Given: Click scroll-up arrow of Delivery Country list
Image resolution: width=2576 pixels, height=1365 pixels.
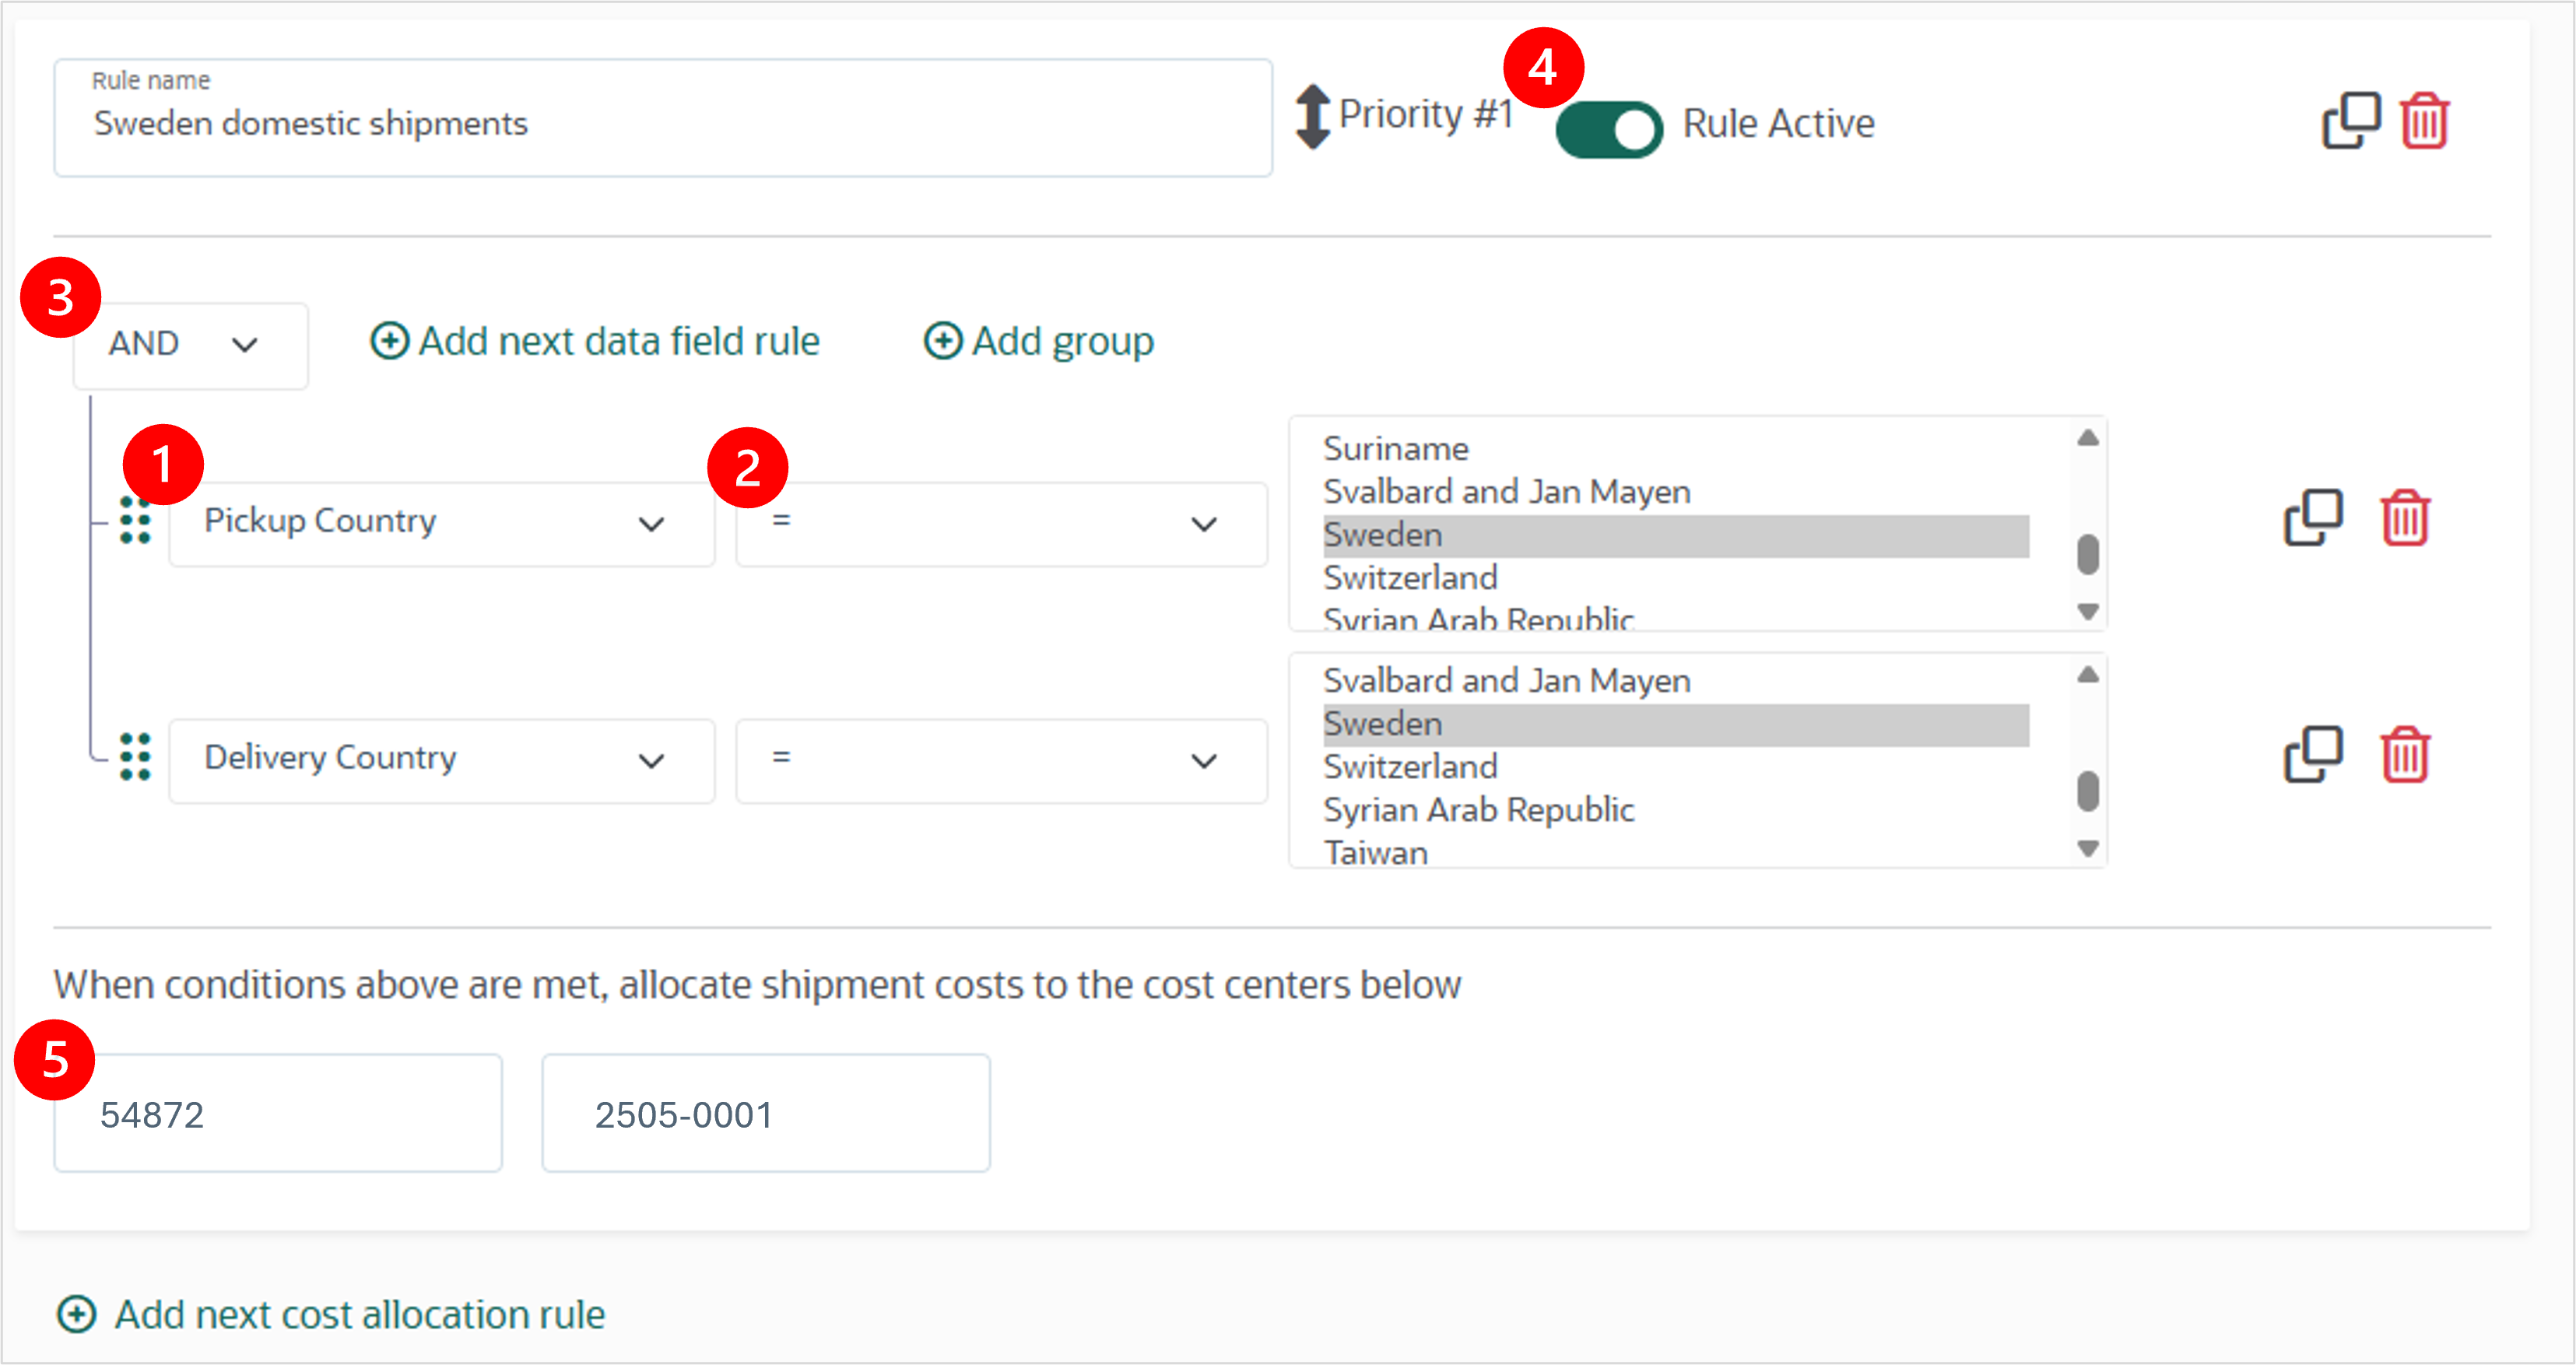Looking at the screenshot, I should tap(2088, 675).
